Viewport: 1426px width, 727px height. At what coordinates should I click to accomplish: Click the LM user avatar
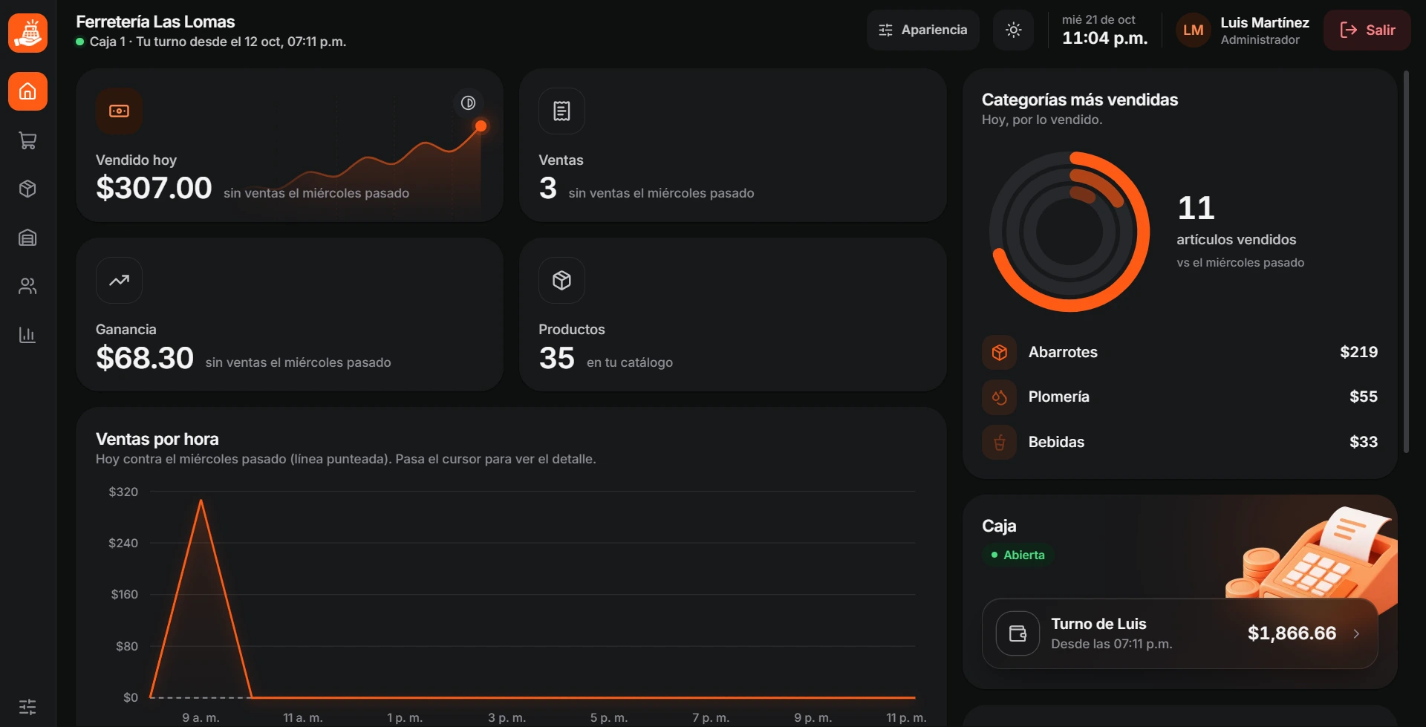tap(1193, 30)
